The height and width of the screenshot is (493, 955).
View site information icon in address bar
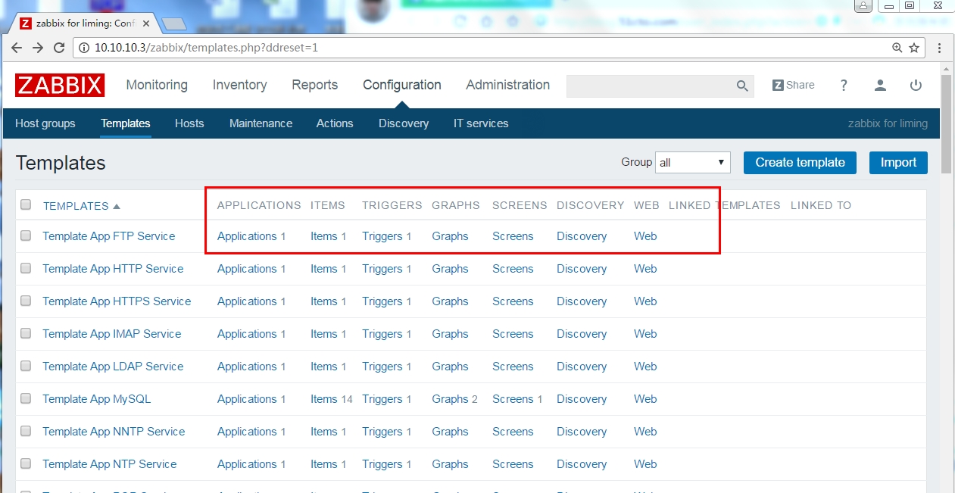[83, 48]
